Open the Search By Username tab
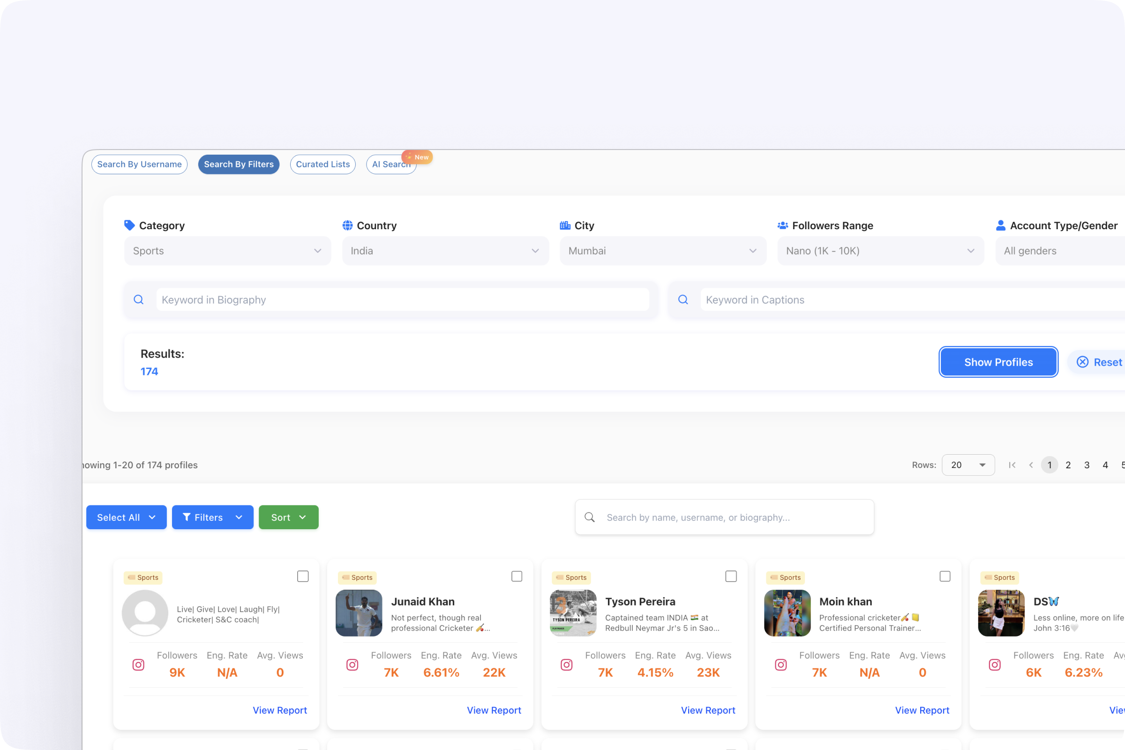 click(x=139, y=164)
